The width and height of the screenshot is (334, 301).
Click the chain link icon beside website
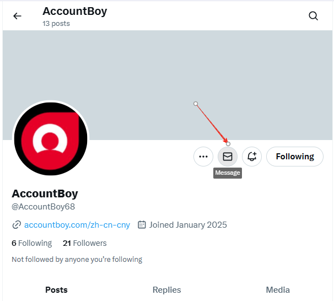[x=17, y=225]
